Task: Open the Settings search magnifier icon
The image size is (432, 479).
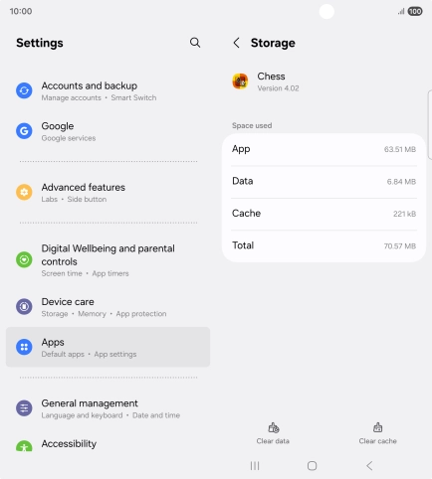Action: (195, 43)
